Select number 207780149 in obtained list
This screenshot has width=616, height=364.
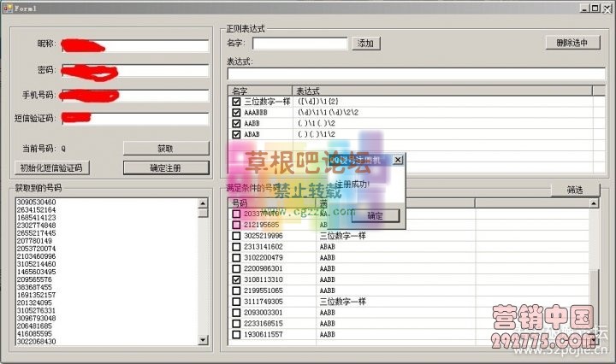(34, 241)
